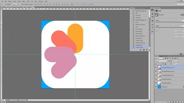Click the fx layer style icon
184x103 pixels.
coord(170,102)
